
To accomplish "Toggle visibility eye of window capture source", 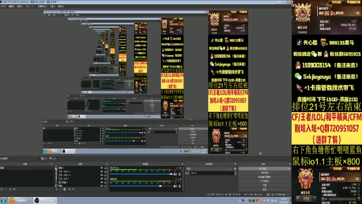I will coord(102,182).
